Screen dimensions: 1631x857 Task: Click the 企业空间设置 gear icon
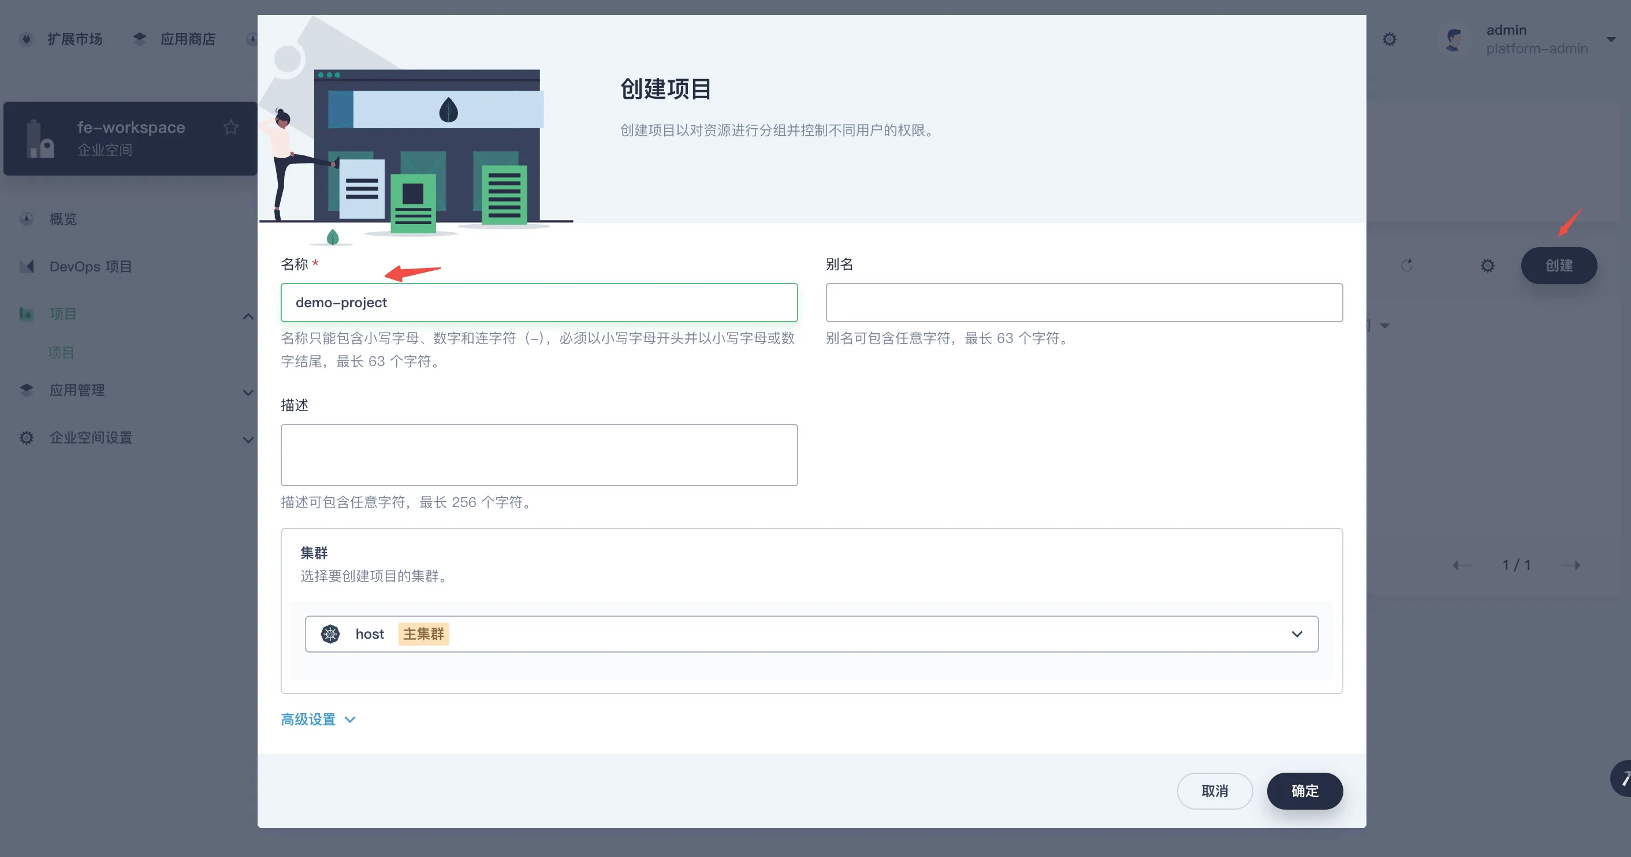(x=27, y=437)
